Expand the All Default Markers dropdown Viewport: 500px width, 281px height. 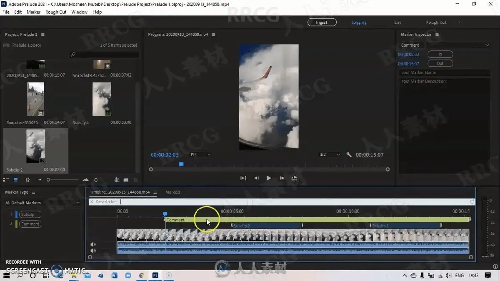[42, 203]
